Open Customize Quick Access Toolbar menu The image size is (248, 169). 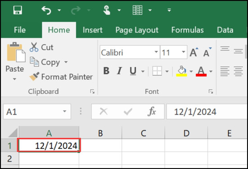pyautogui.click(x=169, y=10)
